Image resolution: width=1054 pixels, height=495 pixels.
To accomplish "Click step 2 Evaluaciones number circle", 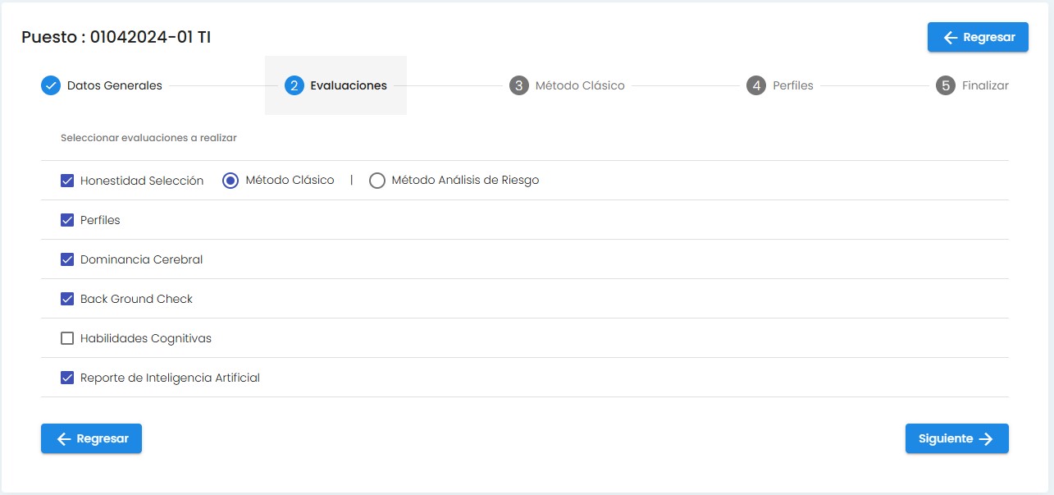I will click(294, 85).
